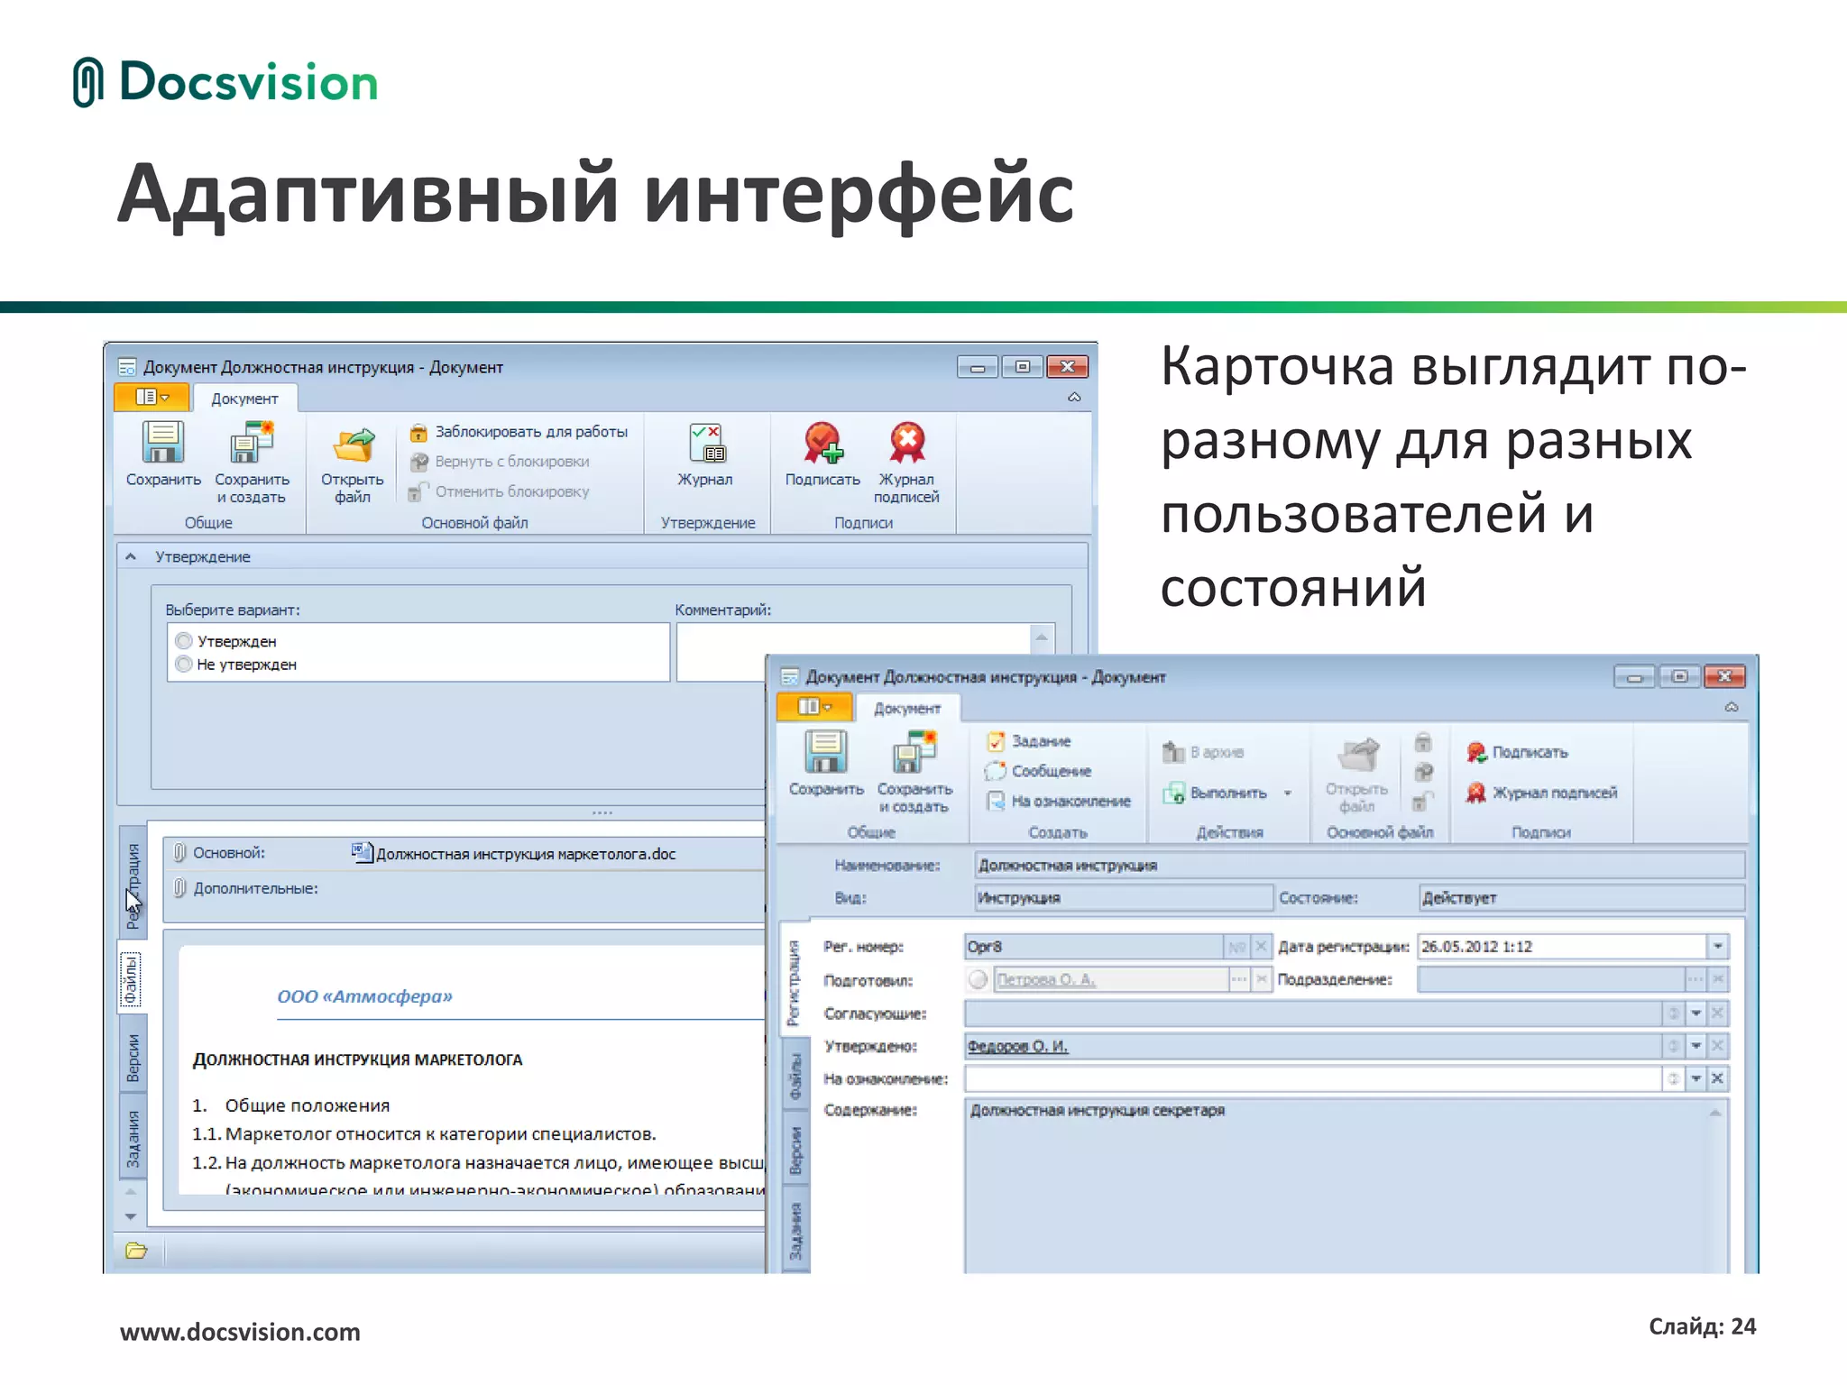
Task: Open the Утверждено dropdown arrow
Action: (1695, 1046)
